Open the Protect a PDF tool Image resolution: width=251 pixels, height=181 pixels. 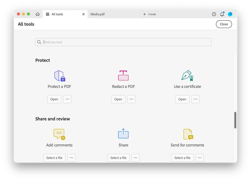coord(54,99)
